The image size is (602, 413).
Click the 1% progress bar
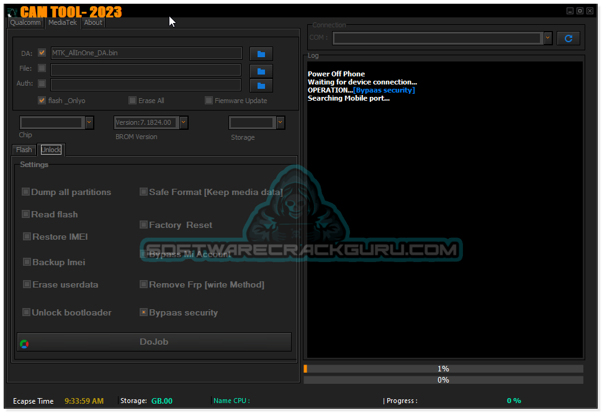coord(444,369)
